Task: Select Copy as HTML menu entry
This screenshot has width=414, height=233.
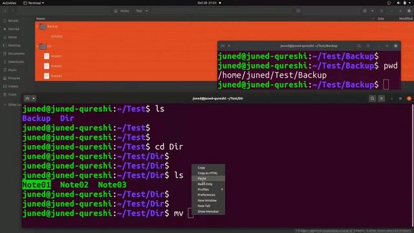Action: click(x=208, y=173)
